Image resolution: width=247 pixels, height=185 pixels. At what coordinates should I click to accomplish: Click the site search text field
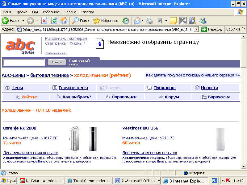pyautogui.click(x=24, y=62)
